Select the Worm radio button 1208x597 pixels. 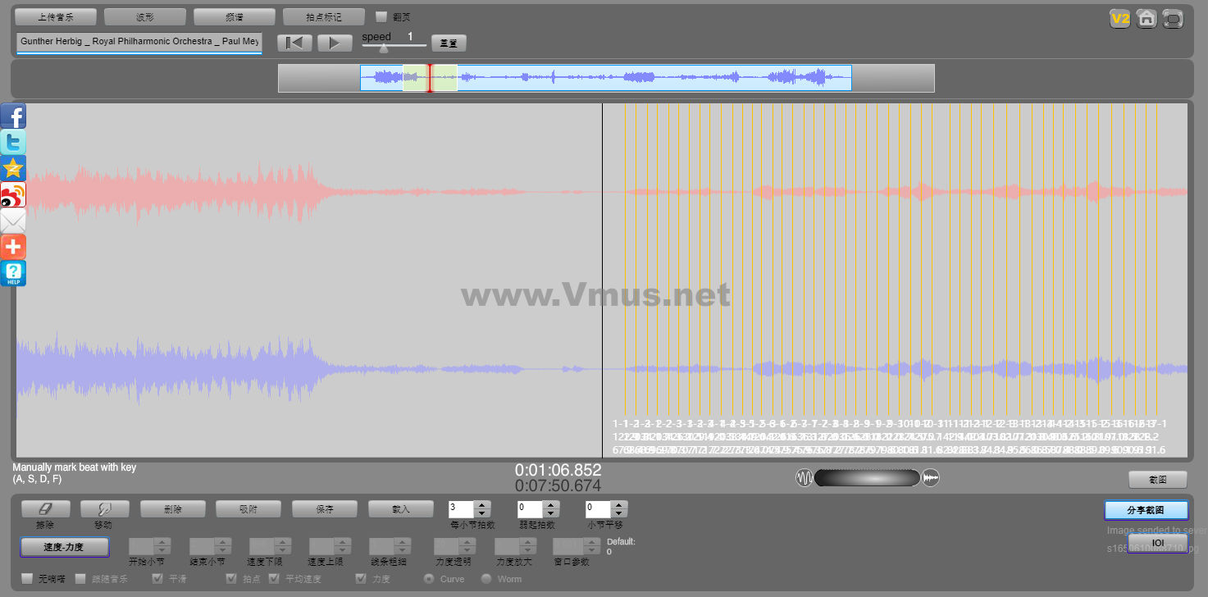point(486,579)
